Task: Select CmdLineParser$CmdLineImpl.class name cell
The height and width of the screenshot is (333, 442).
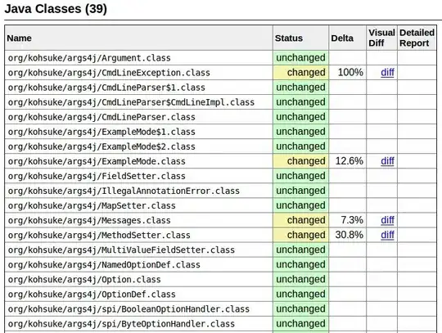Action: [x=138, y=102]
